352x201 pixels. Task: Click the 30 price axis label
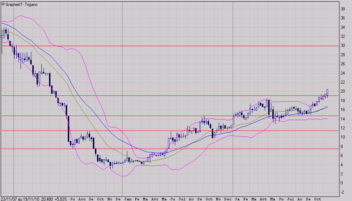click(343, 45)
